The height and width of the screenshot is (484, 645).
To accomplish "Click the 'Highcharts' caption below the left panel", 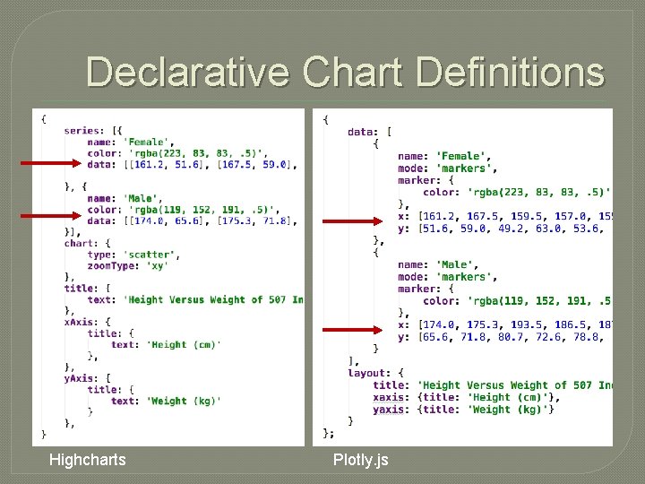I will click(x=87, y=459).
